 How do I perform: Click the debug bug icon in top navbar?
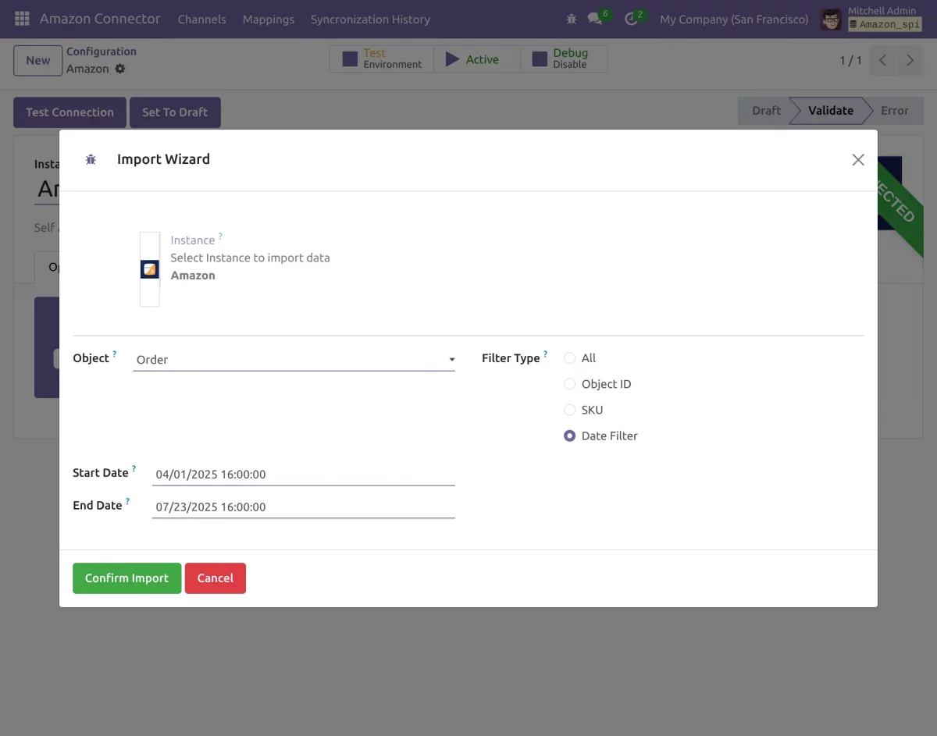coord(572,19)
